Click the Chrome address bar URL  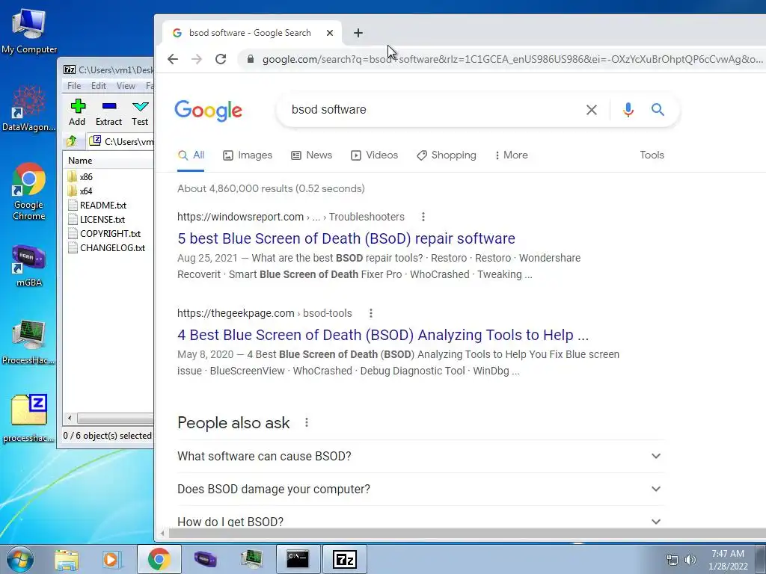[512, 59]
